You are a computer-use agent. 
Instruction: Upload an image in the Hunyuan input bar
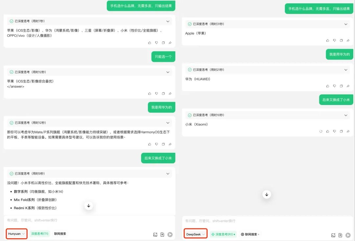(x=155, y=235)
